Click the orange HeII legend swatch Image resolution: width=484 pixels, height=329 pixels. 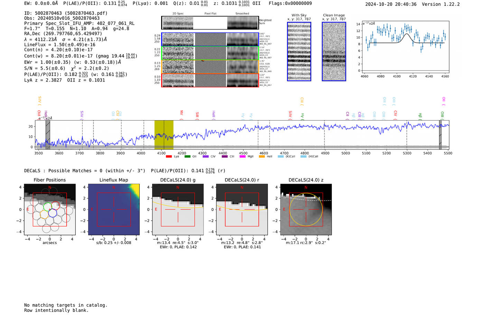[x=262, y=156]
